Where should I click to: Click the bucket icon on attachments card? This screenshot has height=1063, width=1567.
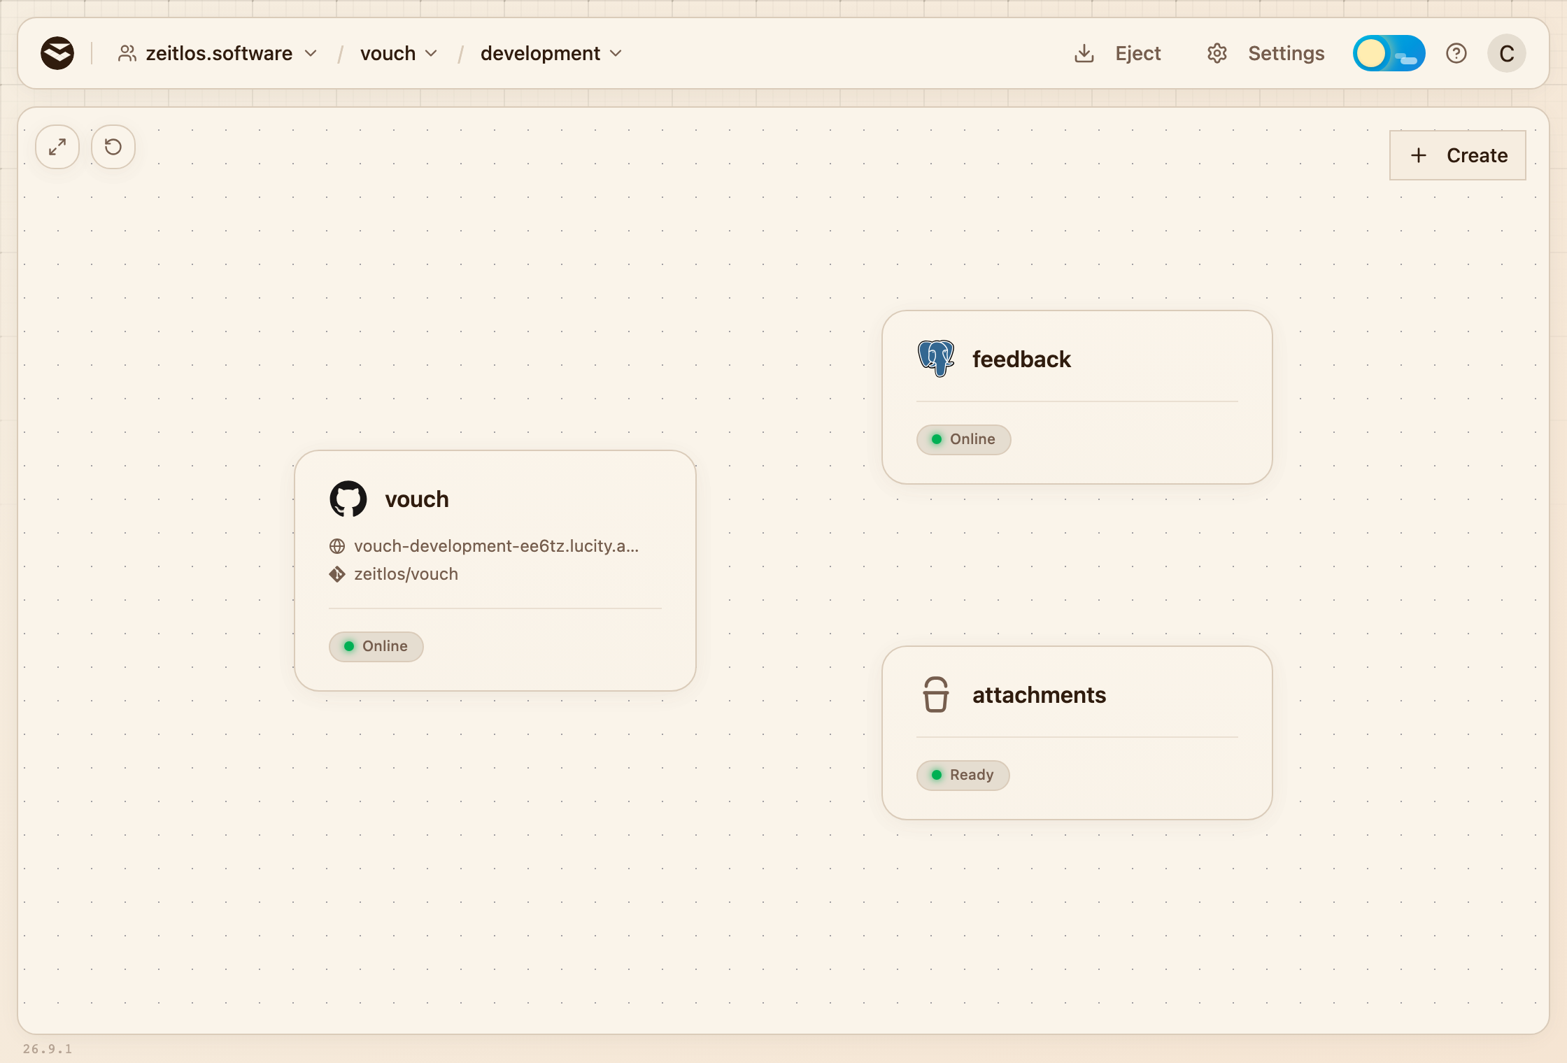pyautogui.click(x=936, y=694)
